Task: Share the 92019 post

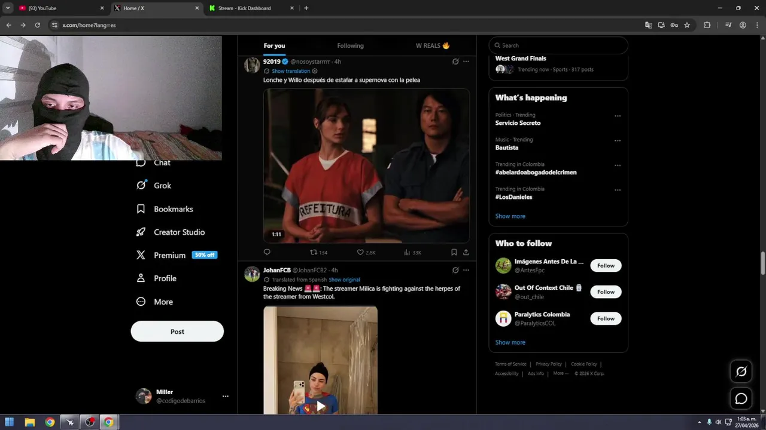Action: pyautogui.click(x=466, y=252)
